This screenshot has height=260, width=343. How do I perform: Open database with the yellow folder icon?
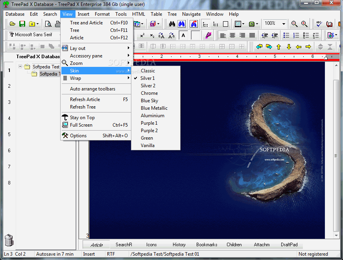coord(13,24)
